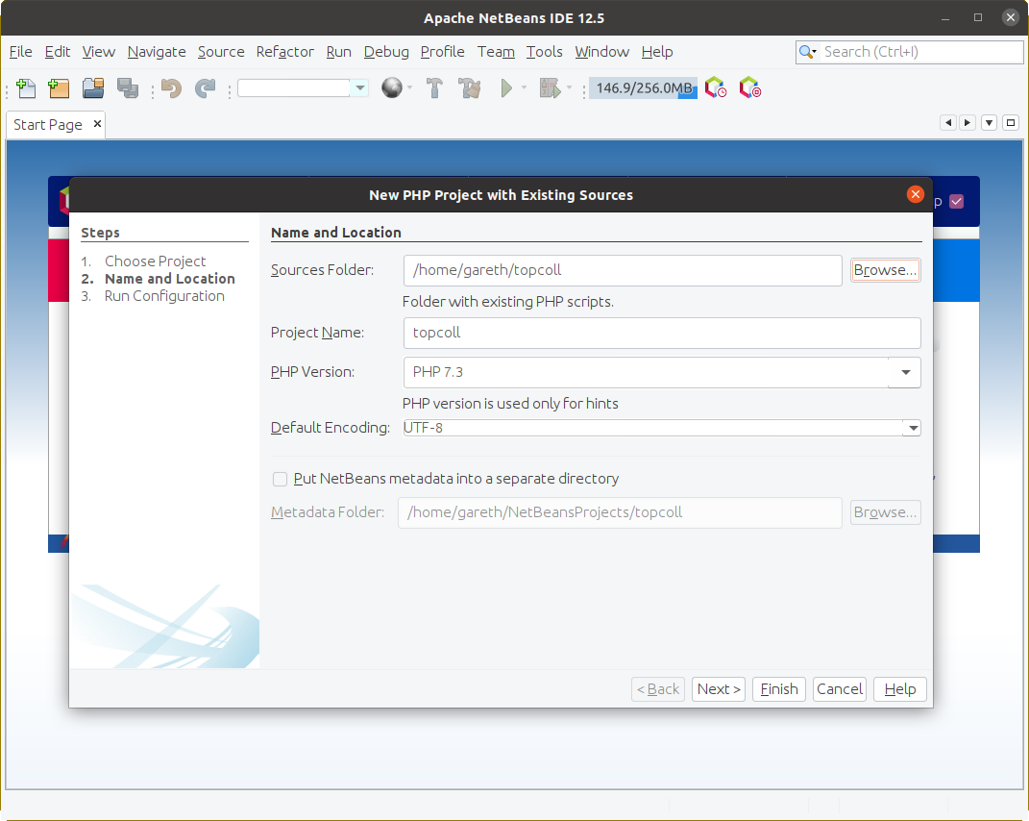Open the Profile menu
The height and width of the screenshot is (821, 1029).
[x=442, y=52]
